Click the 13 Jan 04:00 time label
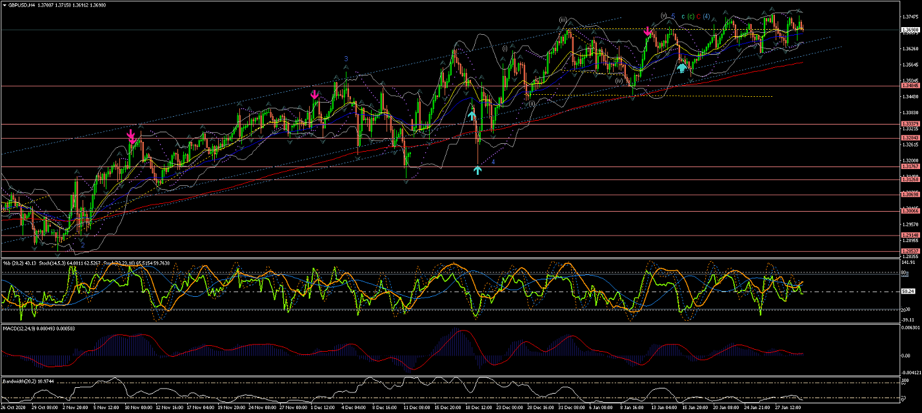This screenshot has height=413, width=922. [665, 408]
